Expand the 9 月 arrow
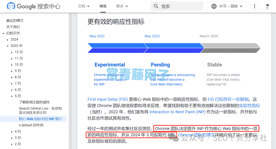 click(x=12, y=71)
